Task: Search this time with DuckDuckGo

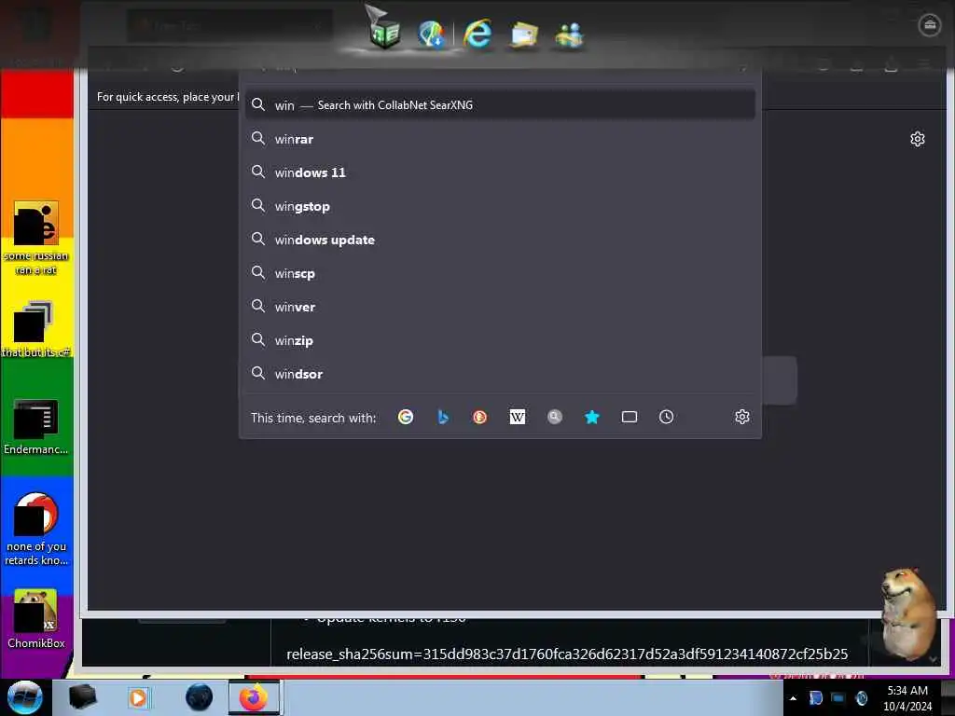Action: pos(480,417)
